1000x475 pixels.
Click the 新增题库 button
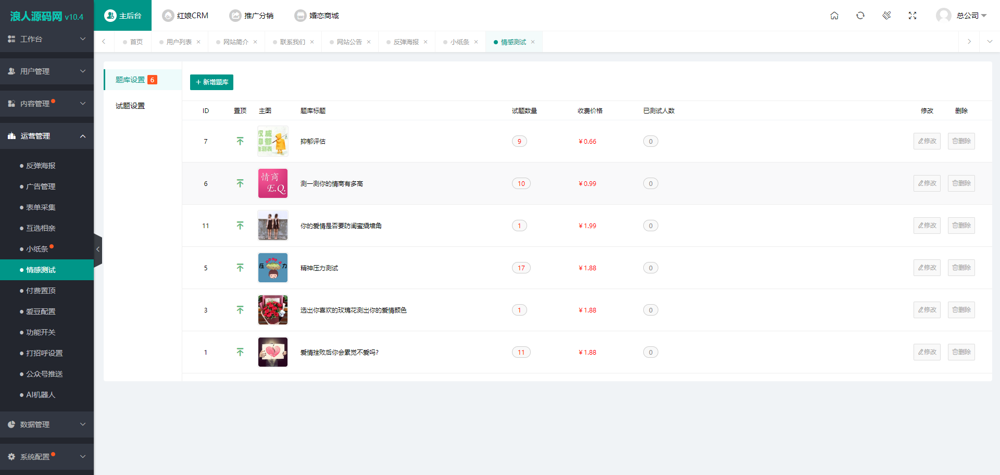(211, 82)
